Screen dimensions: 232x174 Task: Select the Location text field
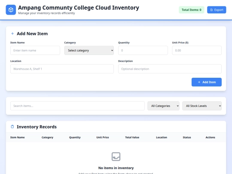click(x=62, y=69)
